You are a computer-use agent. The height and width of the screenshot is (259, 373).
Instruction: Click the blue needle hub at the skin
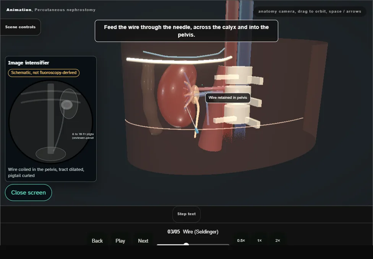coord(196,130)
